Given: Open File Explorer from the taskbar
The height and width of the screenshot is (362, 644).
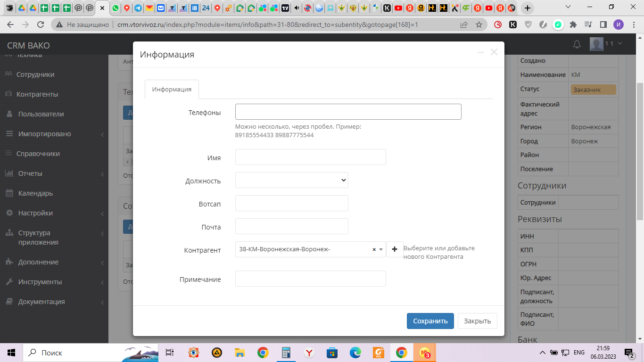Looking at the screenshot, I should 239,353.
